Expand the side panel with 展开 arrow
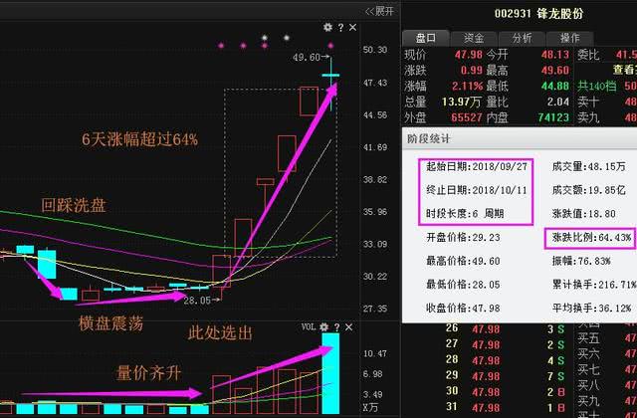The image size is (637, 418). (x=378, y=11)
